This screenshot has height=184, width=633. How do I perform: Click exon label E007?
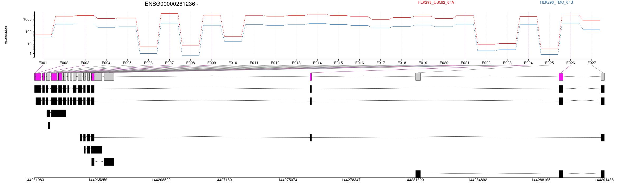(x=169, y=63)
